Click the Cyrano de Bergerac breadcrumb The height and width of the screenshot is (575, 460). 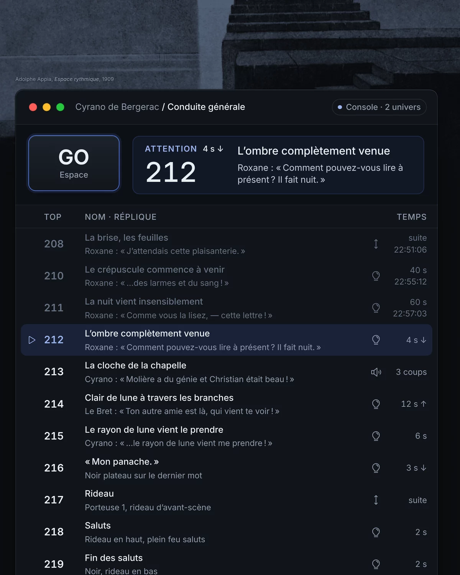click(x=117, y=107)
